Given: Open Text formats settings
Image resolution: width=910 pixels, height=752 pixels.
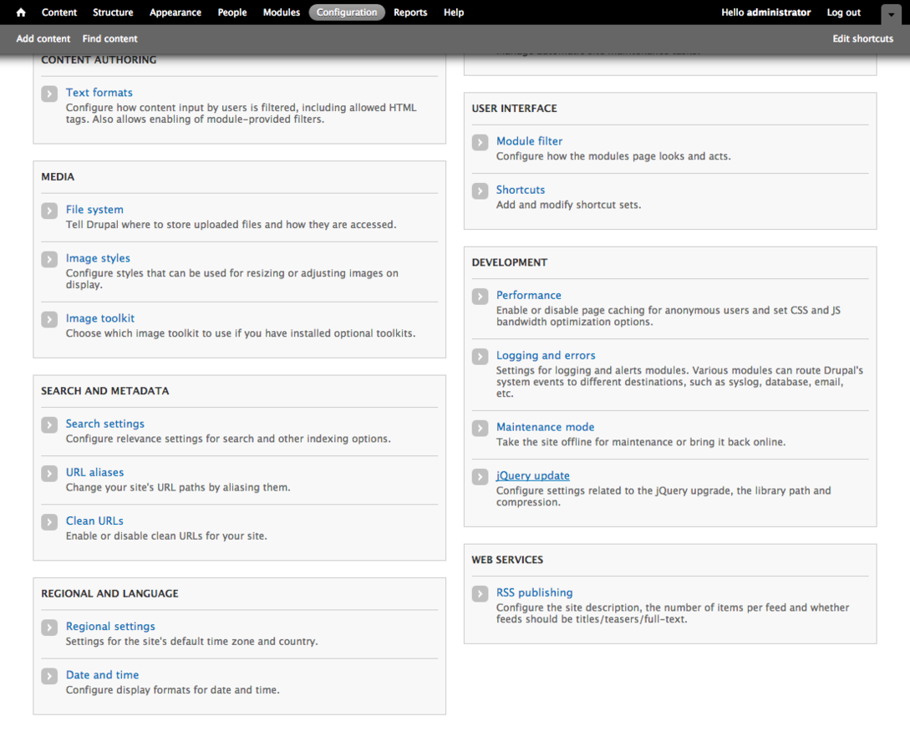Looking at the screenshot, I should (x=99, y=92).
